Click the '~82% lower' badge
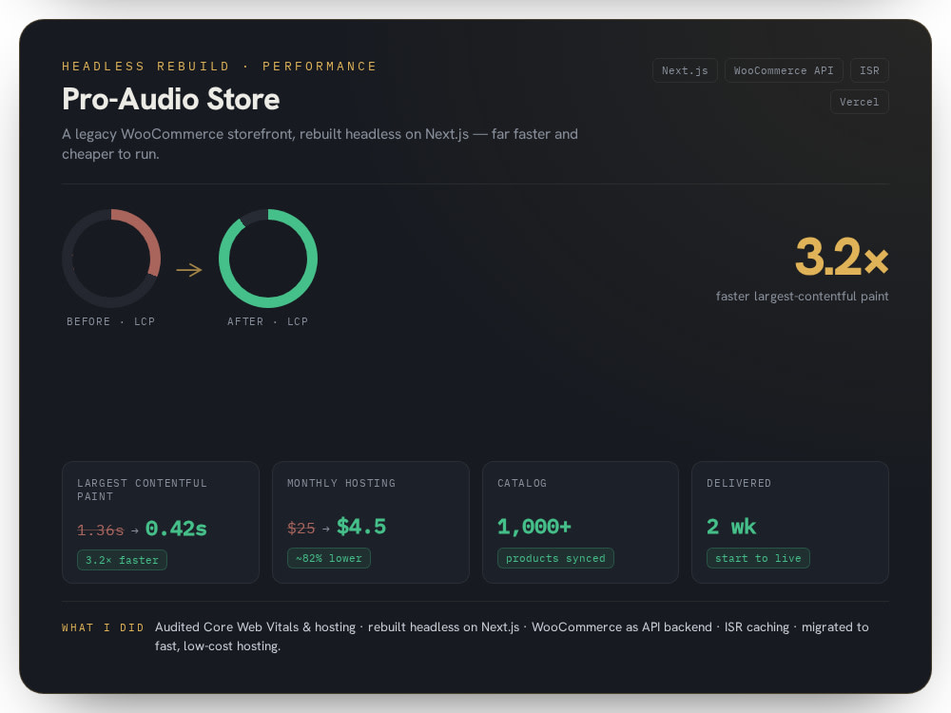This screenshot has height=713, width=951. click(329, 558)
